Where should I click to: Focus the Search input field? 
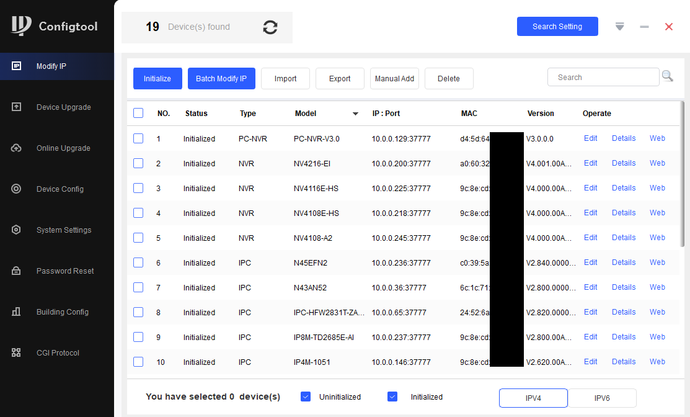click(603, 77)
